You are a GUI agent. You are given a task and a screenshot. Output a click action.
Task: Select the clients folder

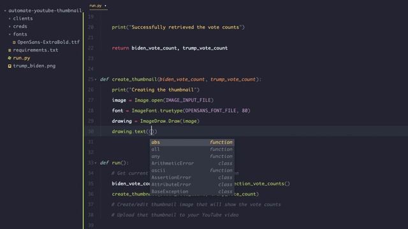(23, 18)
